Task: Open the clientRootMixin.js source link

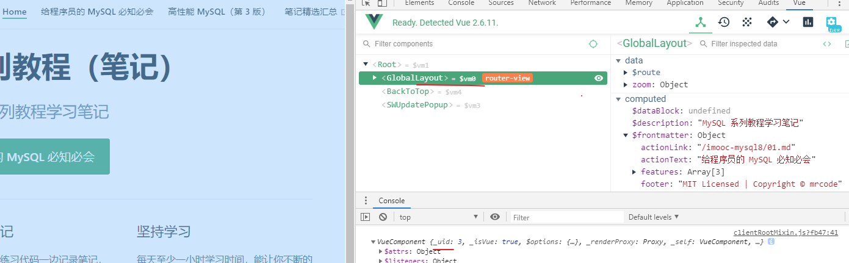Action: (x=786, y=232)
